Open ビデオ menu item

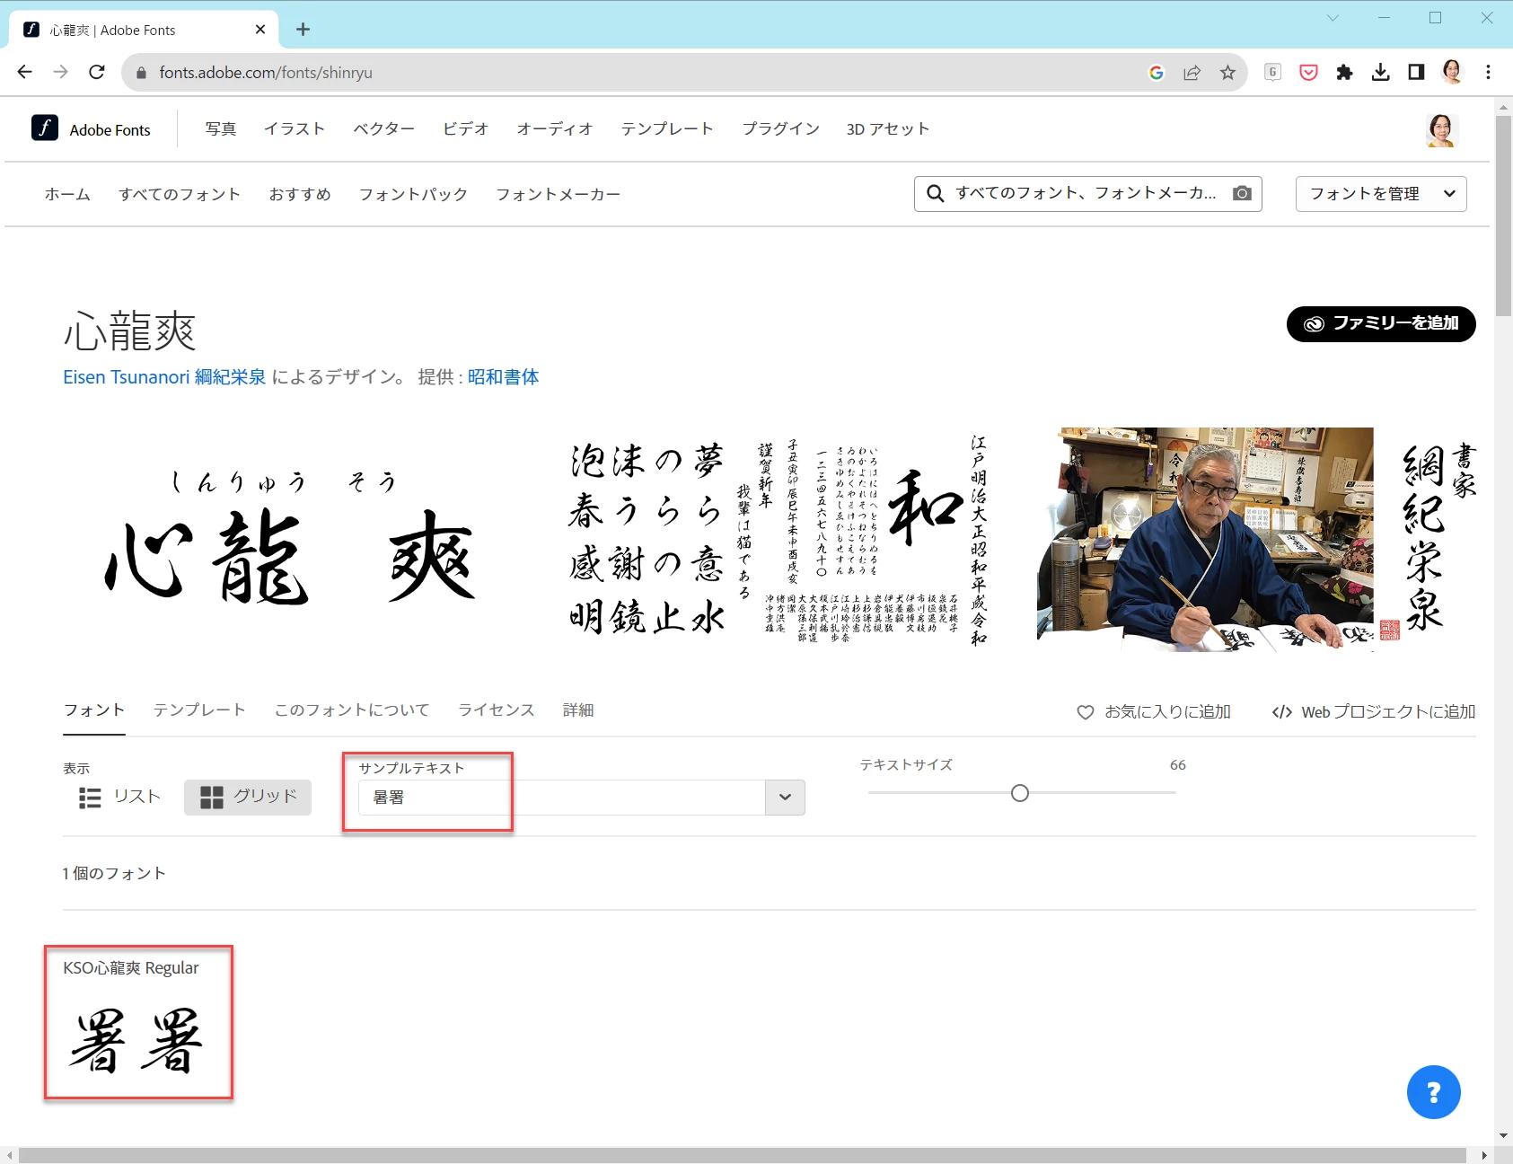pos(466,128)
